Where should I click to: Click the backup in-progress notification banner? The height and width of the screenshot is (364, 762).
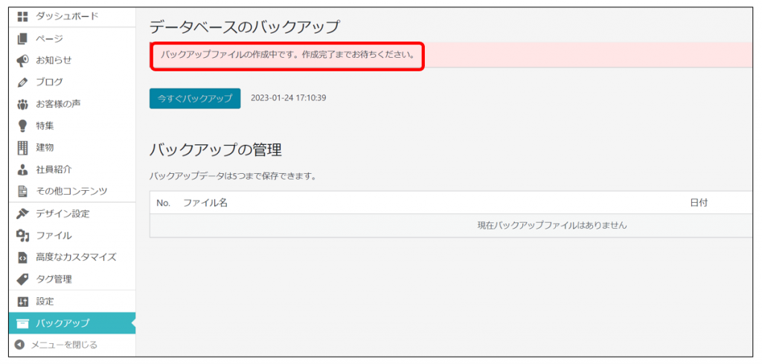(288, 56)
